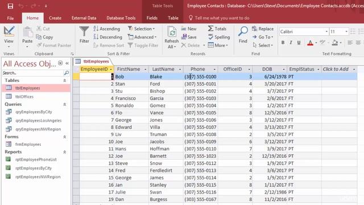Click Remove Sort
The width and height of the screenshot is (364, 205).
coord(109,46)
